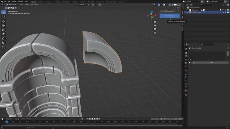
Task: Hide Circle.078.001 object with eye icon
Action: pyautogui.click(x=225, y=13)
